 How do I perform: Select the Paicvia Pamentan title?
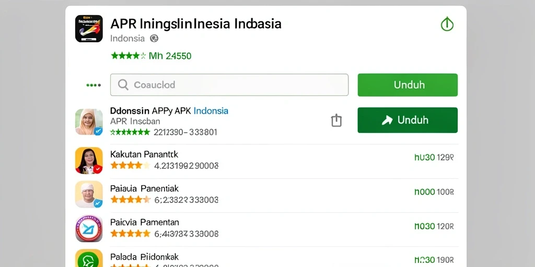tap(144, 222)
